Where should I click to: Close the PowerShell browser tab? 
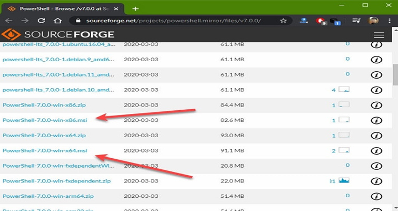click(116, 9)
